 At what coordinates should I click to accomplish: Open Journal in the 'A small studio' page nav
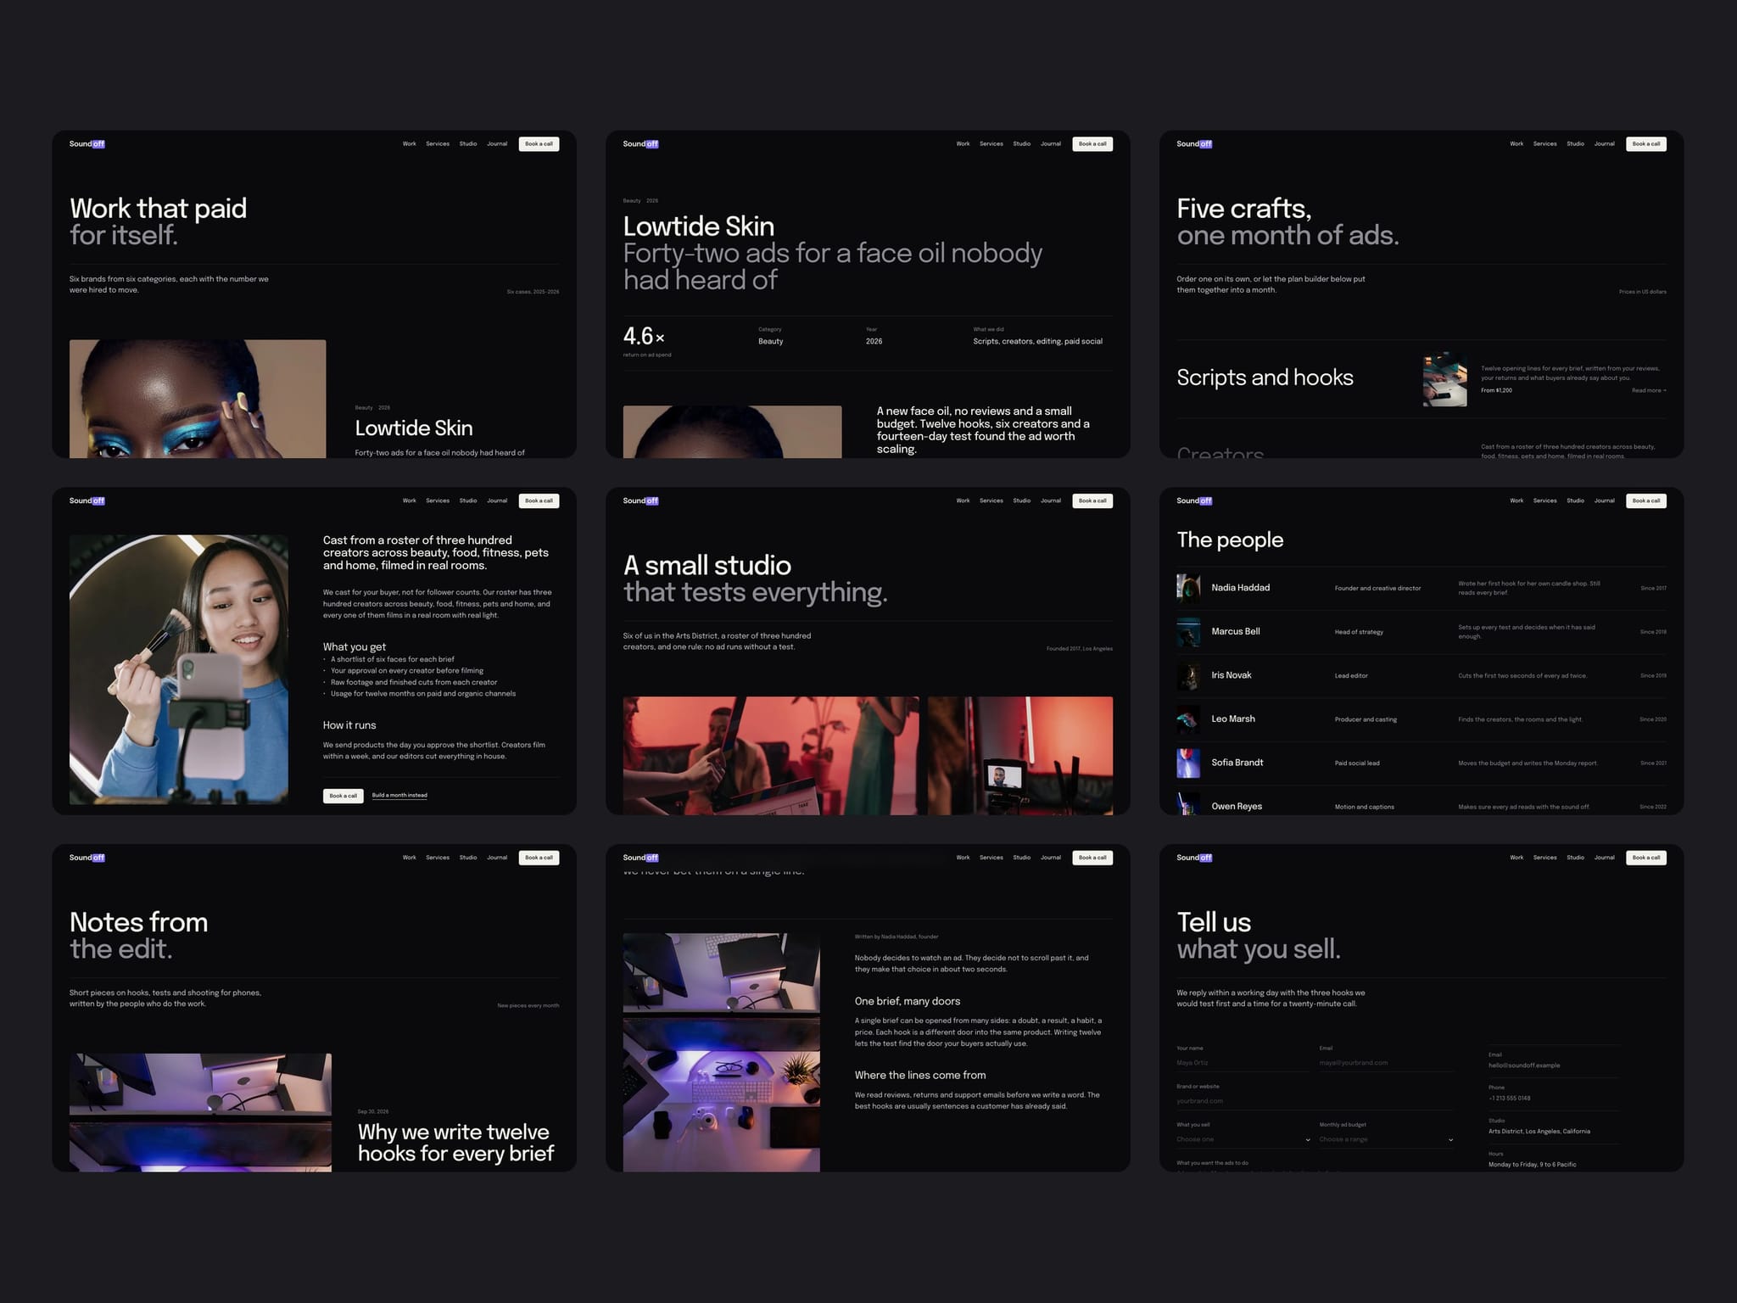coord(1051,501)
